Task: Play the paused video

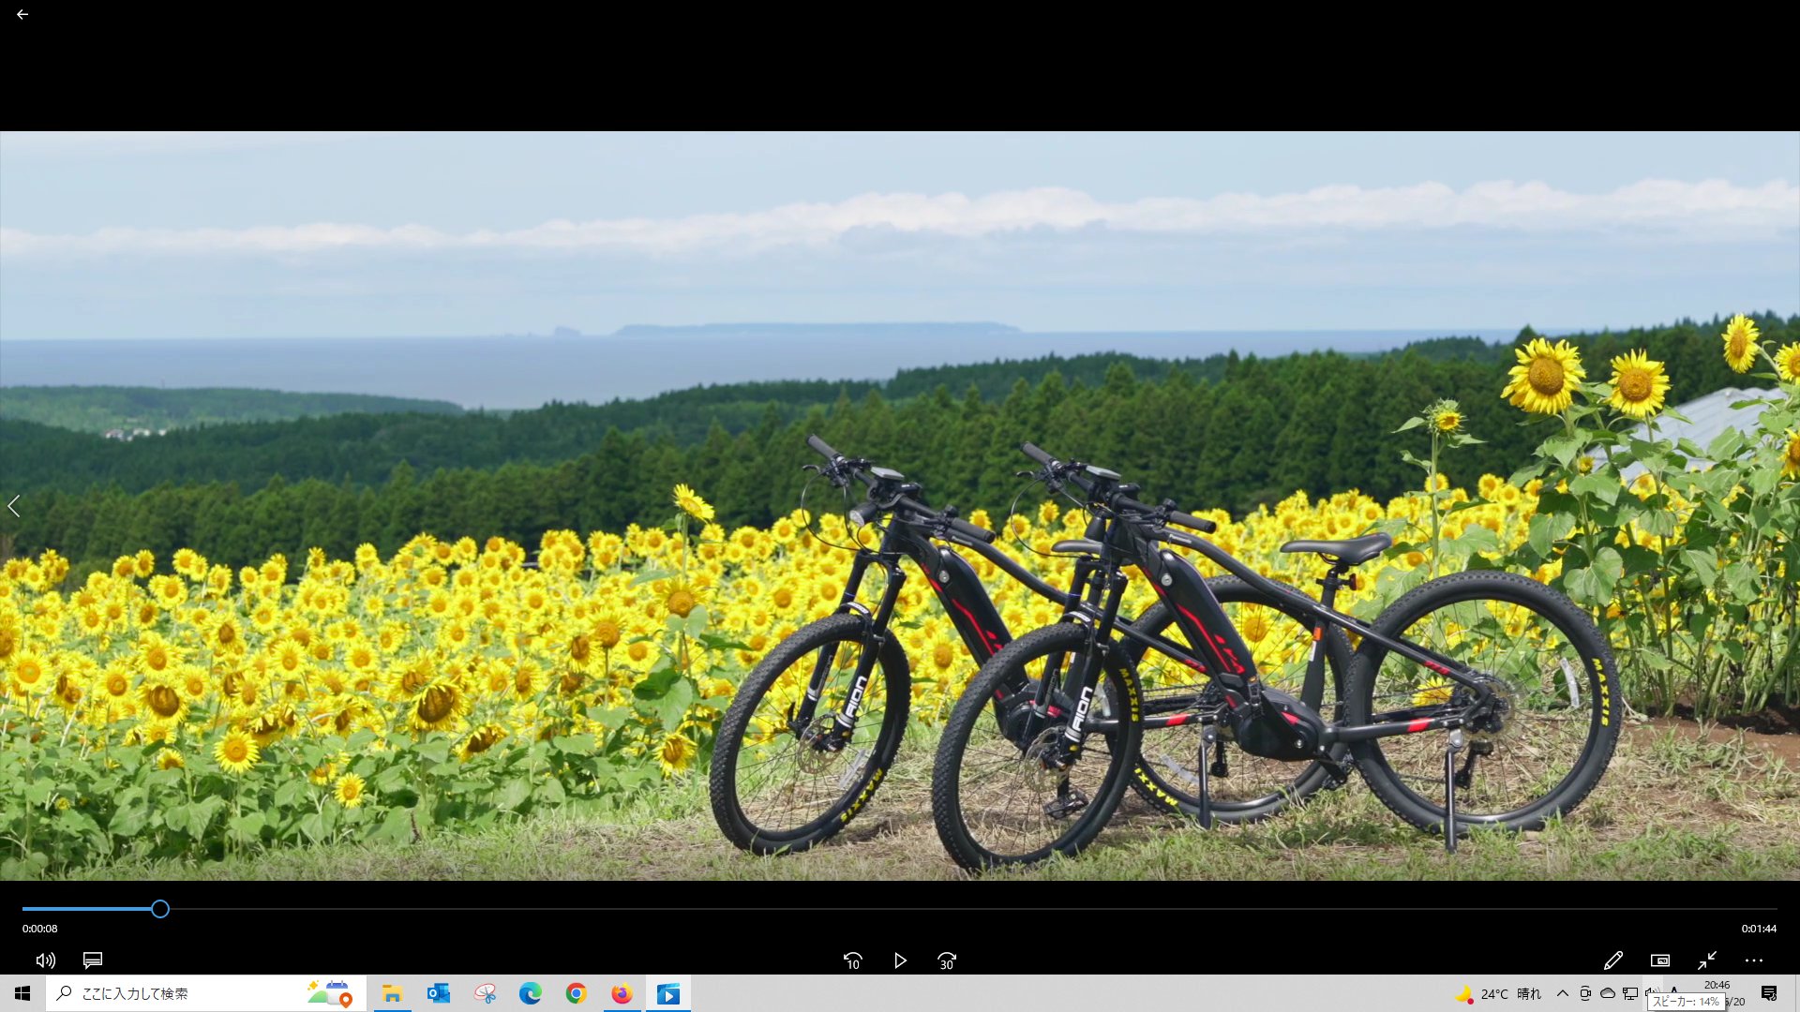Action: click(900, 960)
